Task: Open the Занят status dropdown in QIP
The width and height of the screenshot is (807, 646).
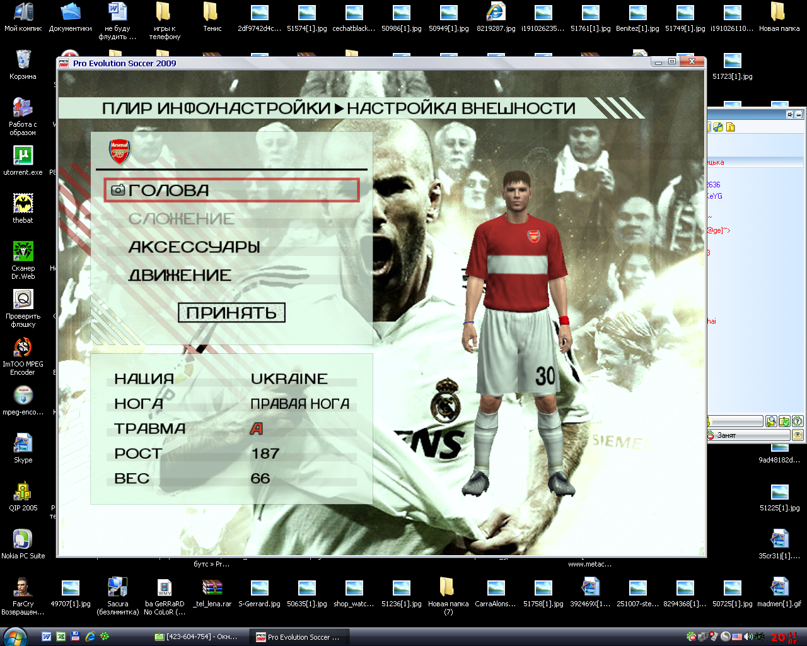Action: 748,435
